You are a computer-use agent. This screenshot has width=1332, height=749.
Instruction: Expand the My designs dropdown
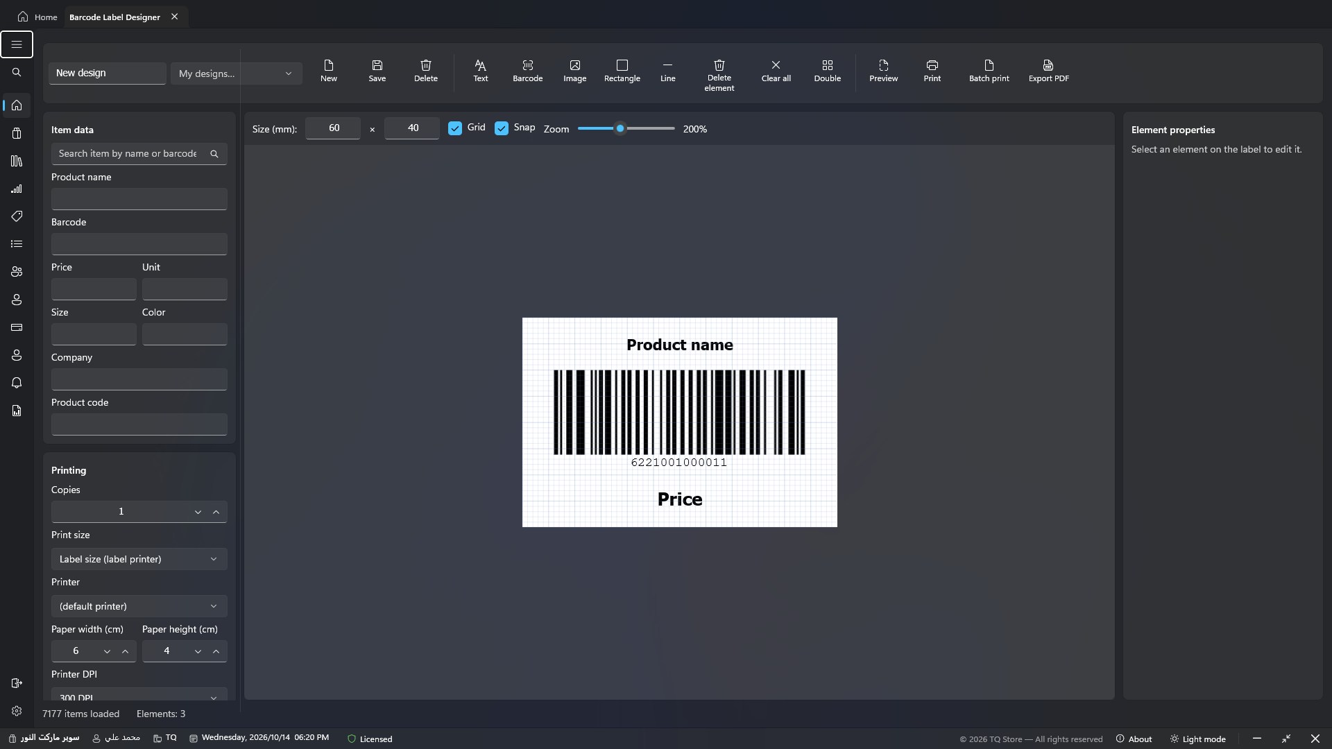point(236,74)
